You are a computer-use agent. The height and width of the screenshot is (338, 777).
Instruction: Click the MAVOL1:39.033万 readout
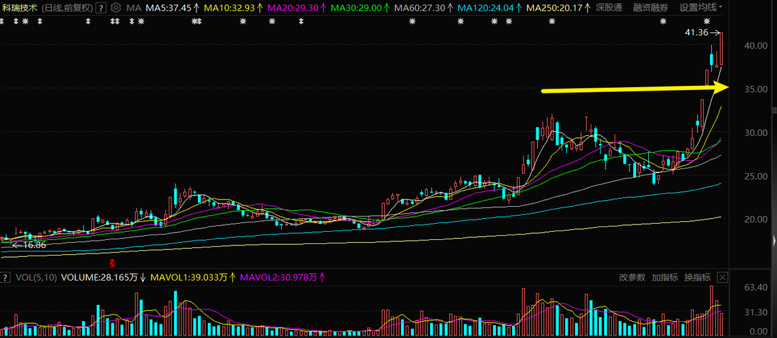(x=189, y=277)
